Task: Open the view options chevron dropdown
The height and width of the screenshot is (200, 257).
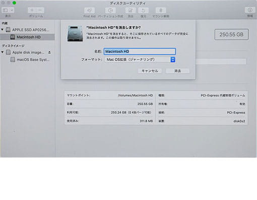Action: pyautogui.click(x=12, y=10)
